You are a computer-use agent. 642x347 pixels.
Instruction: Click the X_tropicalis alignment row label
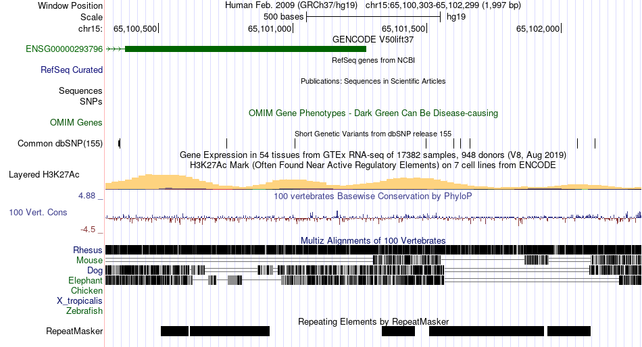click(80, 301)
